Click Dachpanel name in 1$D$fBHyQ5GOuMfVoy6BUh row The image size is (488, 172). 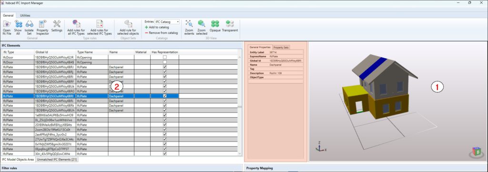coord(116,111)
